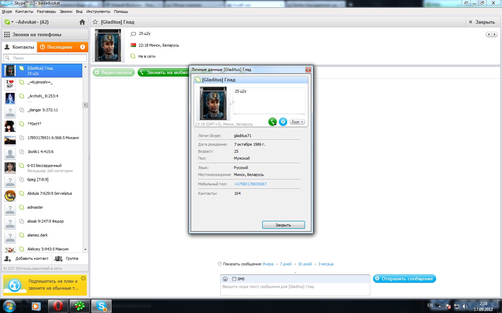Show messages from 30 дней
Image resolution: width=502 pixels, height=313 pixels.
[x=305, y=264]
